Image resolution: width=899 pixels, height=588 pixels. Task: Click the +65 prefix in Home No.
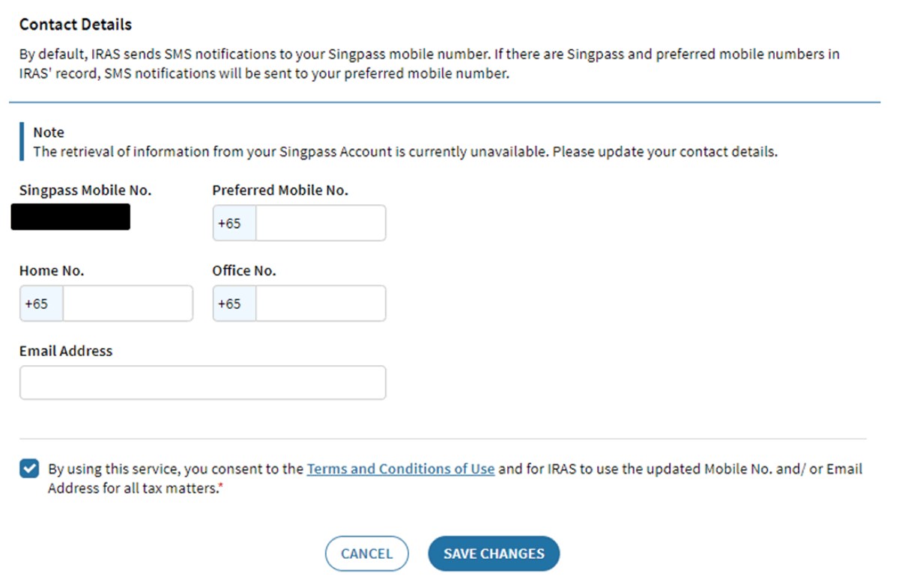[37, 304]
